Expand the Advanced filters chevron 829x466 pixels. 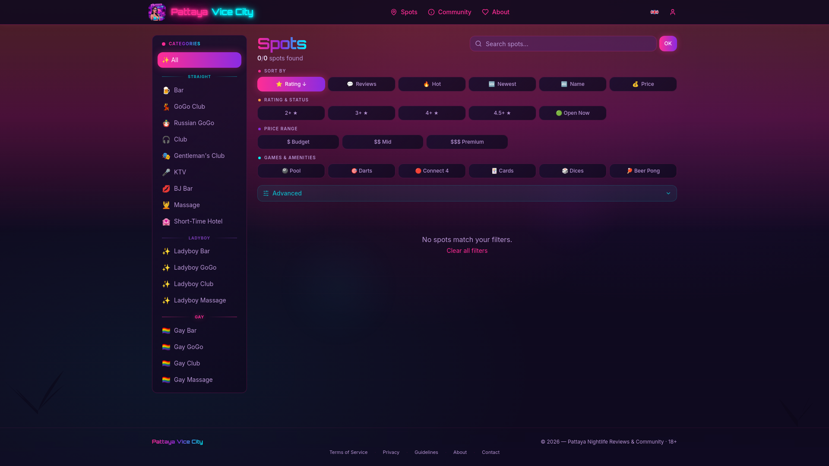click(x=668, y=193)
